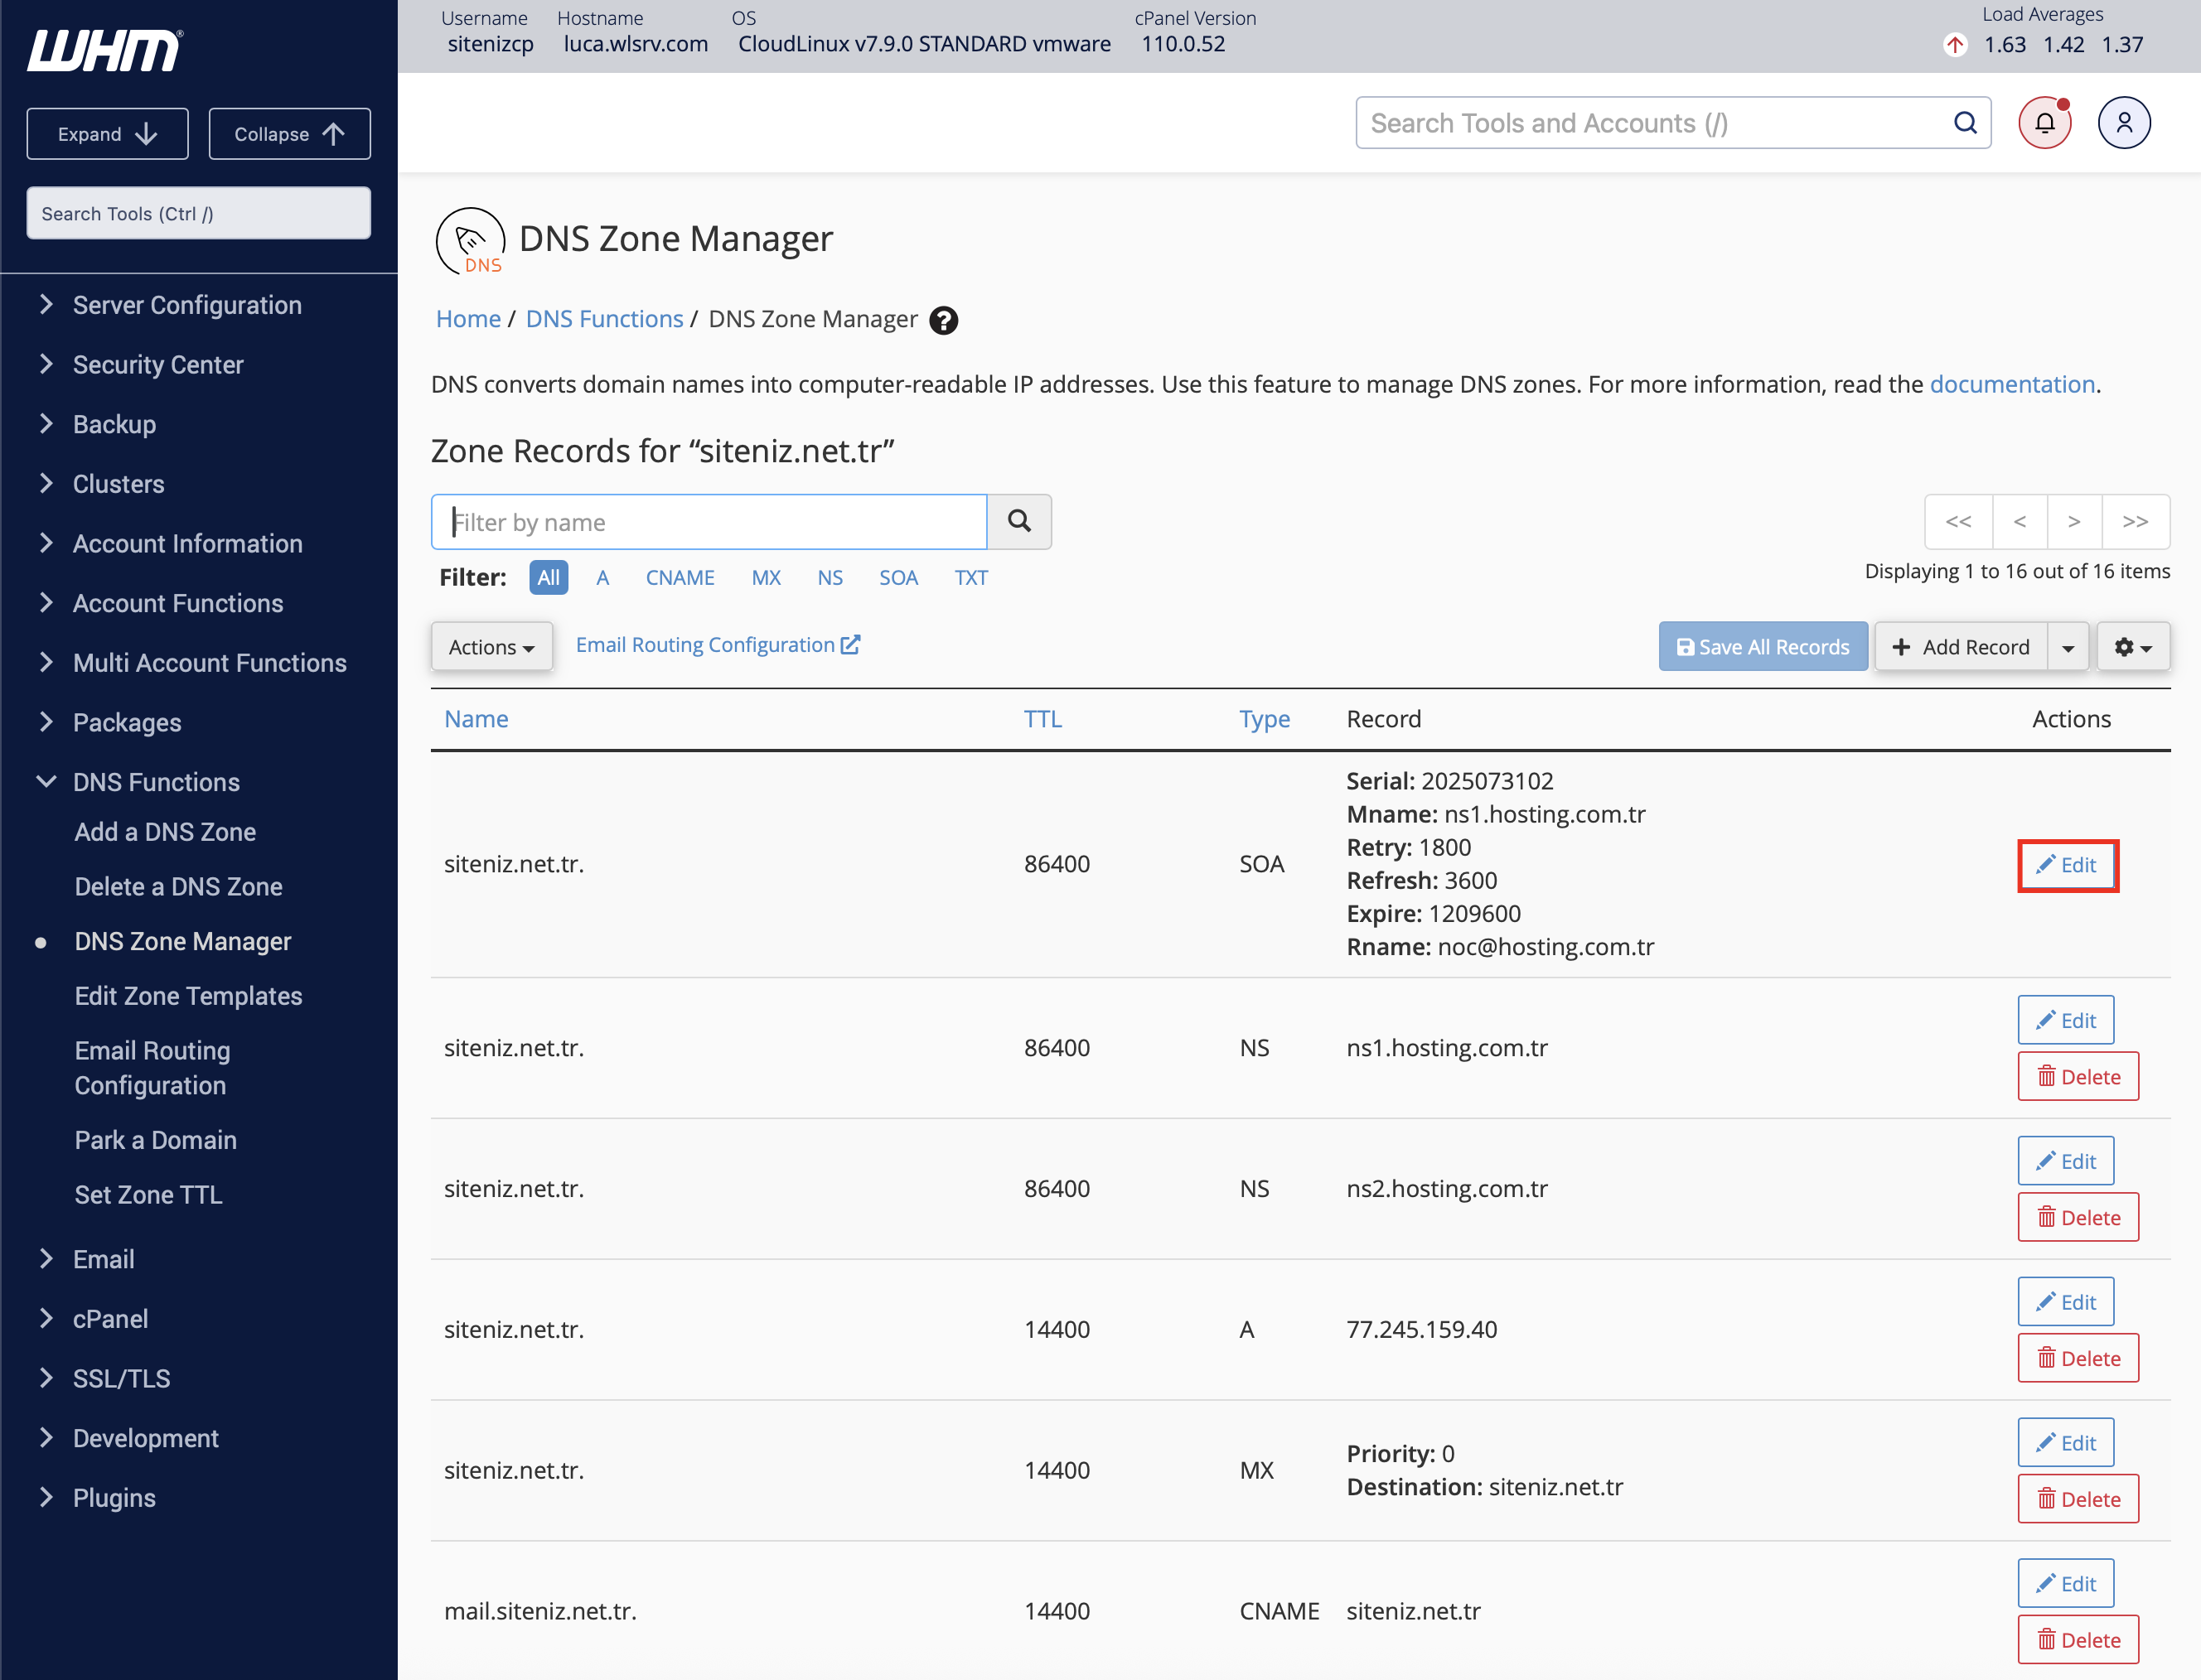2201x1680 pixels.
Task: Click the load averages up-arrow icon
Action: click(1954, 45)
